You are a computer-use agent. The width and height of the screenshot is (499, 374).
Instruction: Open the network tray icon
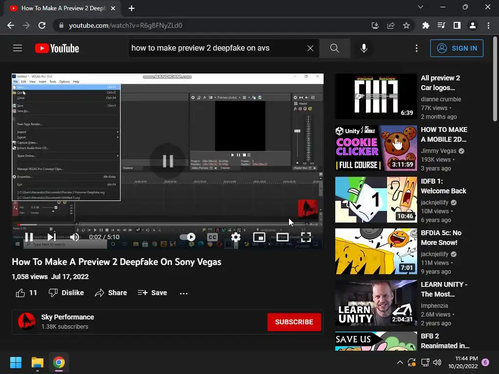[x=425, y=362]
